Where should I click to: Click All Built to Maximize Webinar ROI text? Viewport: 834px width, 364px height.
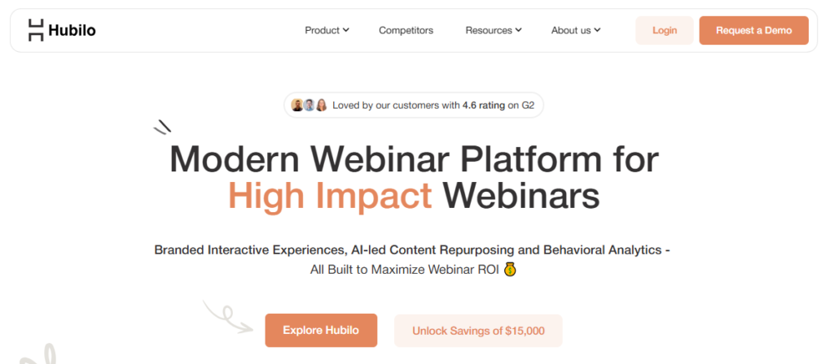coord(404,270)
